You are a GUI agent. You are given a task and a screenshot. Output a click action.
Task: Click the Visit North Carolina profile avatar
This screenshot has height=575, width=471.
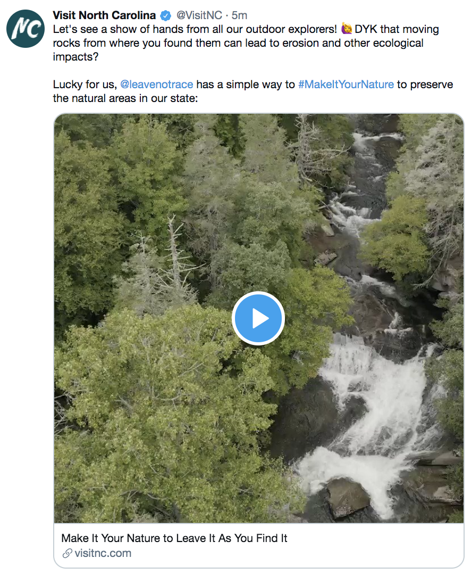[x=26, y=29]
